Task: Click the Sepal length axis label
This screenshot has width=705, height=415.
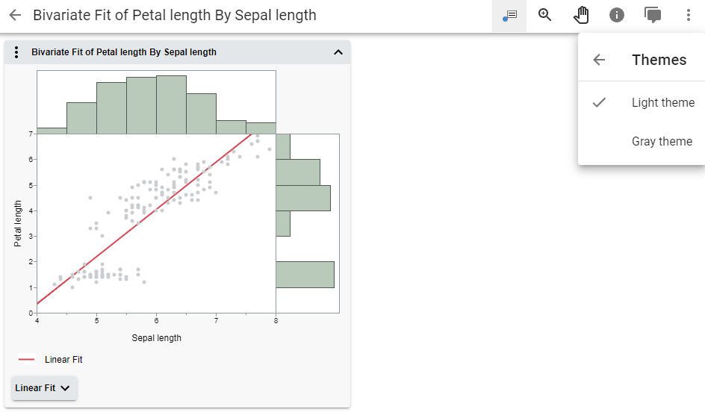Action: click(x=156, y=338)
